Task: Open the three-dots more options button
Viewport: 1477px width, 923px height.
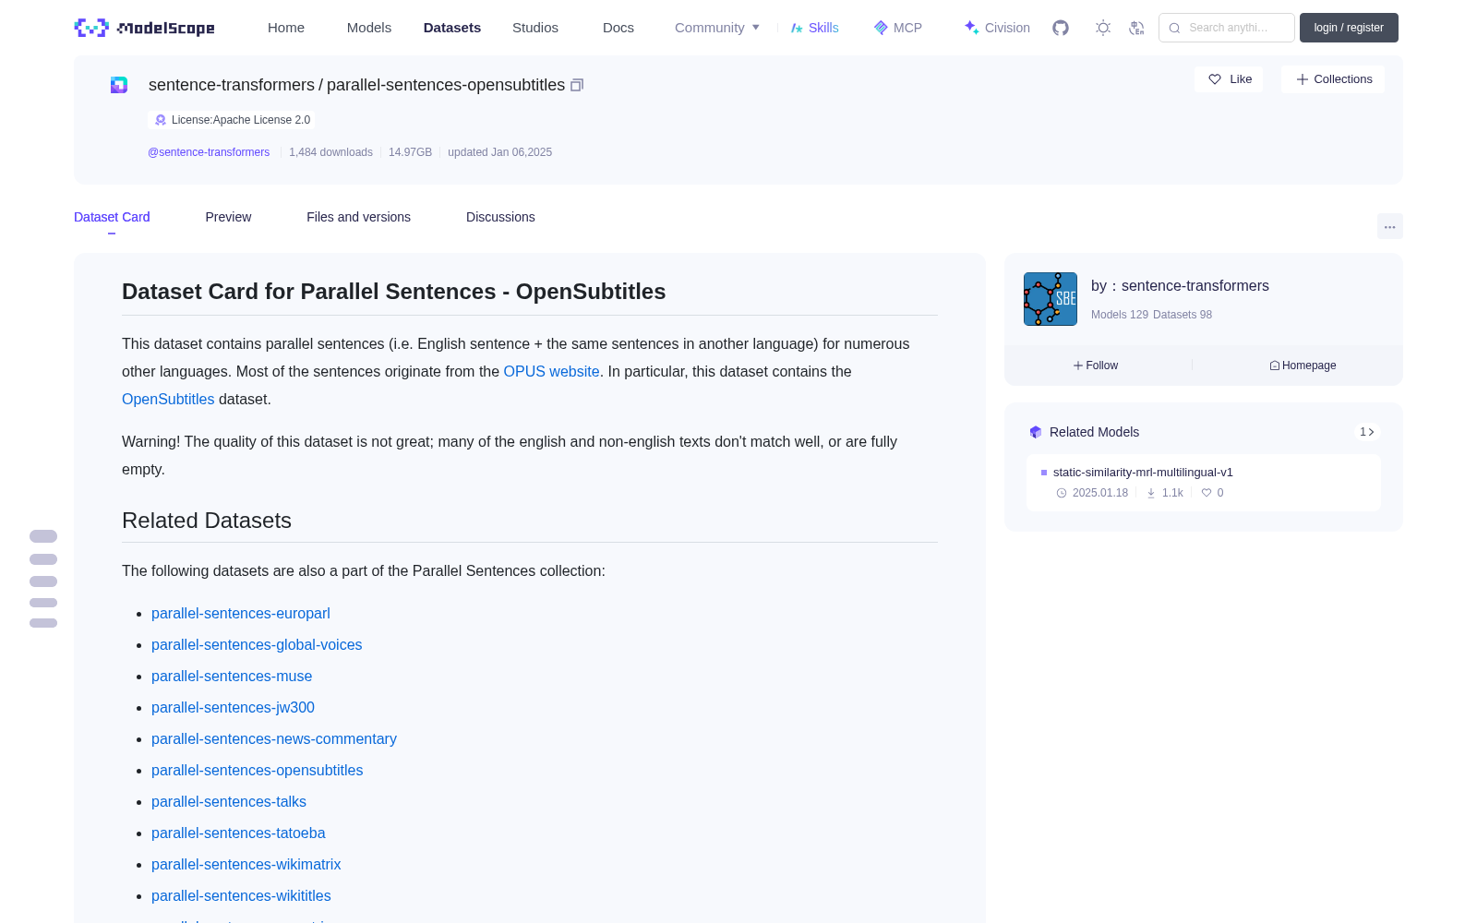Action: click(x=1389, y=226)
